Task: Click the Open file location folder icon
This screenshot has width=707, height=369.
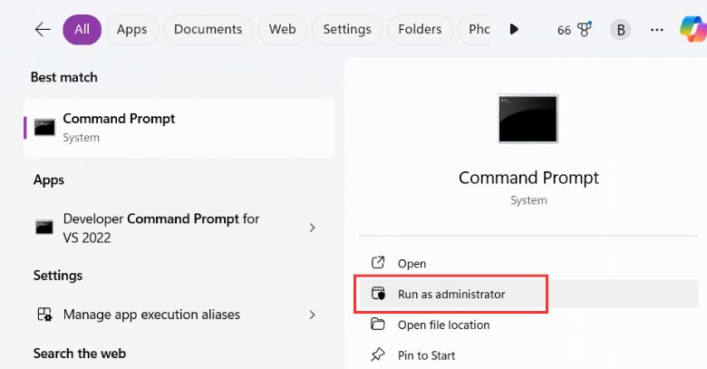Action: tap(377, 324)
